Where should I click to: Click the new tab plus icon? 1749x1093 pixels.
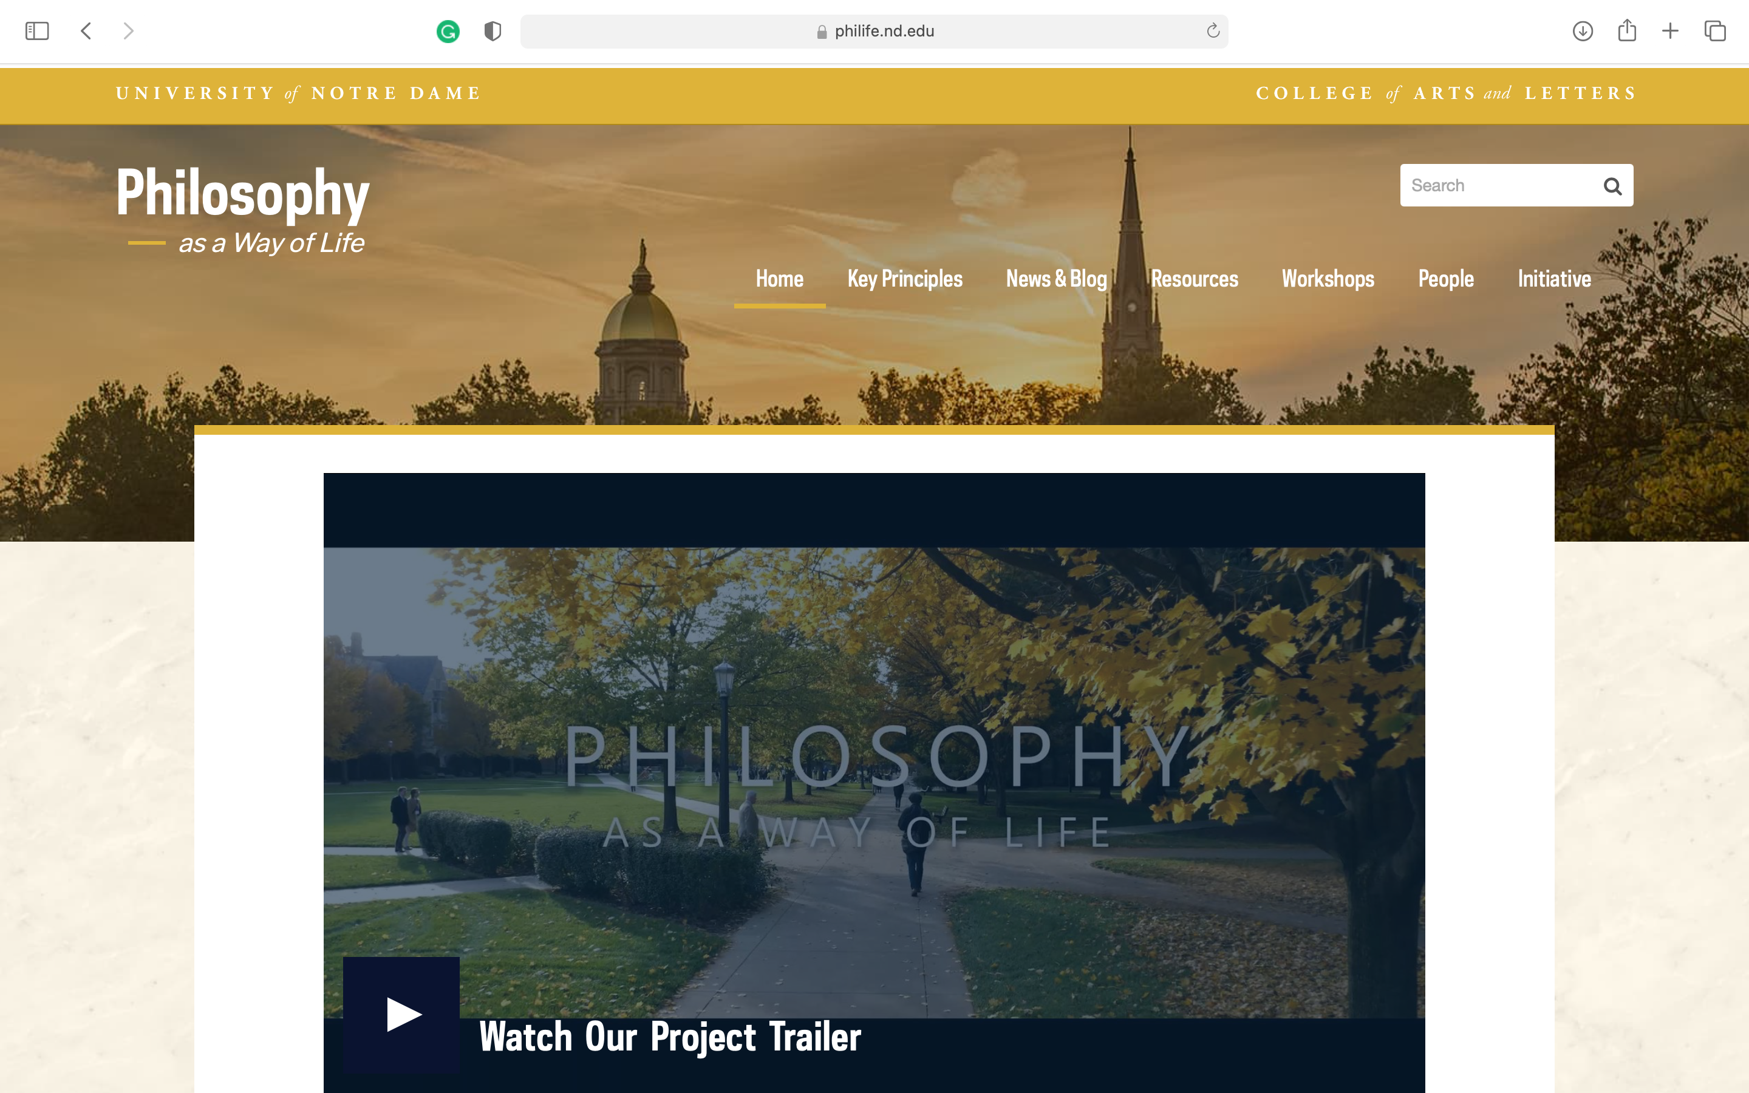click(x=1668, y=32)
